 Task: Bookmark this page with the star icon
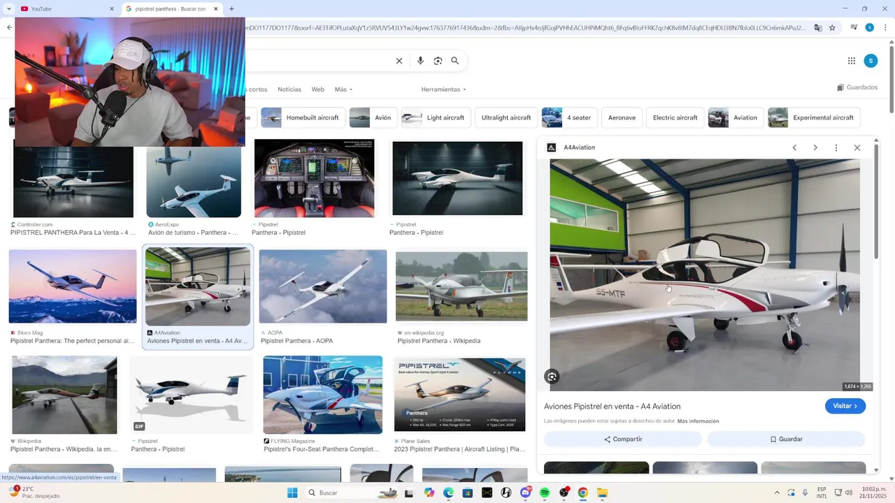pos(832,28)
